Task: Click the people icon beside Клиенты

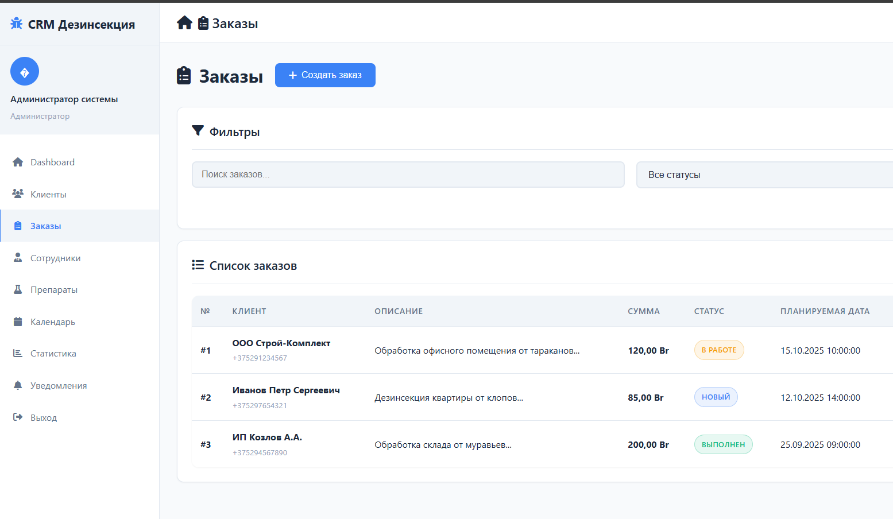Action: pos(18,194)
